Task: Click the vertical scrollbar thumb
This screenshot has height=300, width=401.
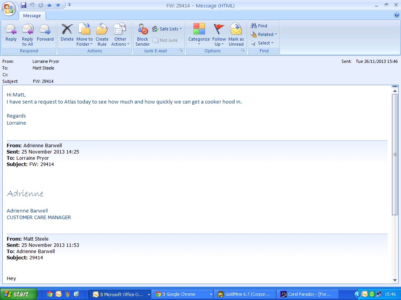Action: [x=395, y=154]
